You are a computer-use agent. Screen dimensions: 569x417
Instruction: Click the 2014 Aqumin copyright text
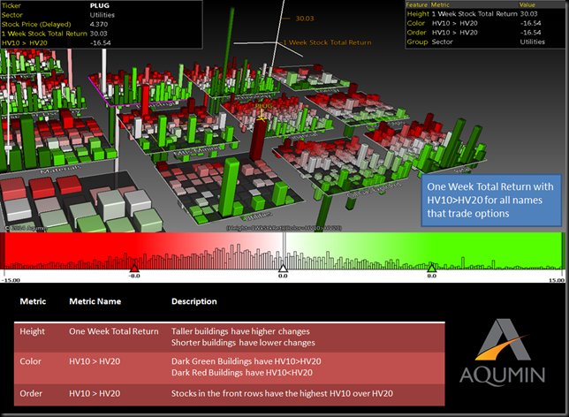[x=26, y=228]
